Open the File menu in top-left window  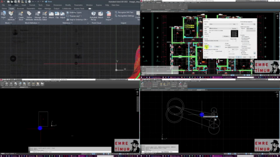pos(3,5)
